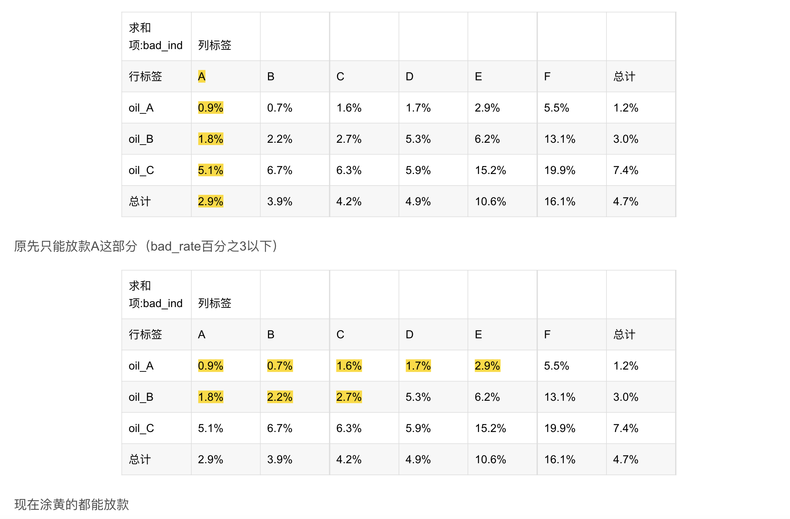This screenshot has width=790, height=519.
Task: Click the text 现在涂黄的都能放款
Action: (x=71, y=505)
